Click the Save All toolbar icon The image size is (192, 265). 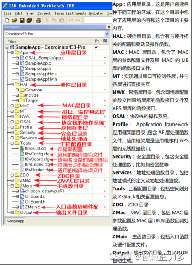[29, 20]
